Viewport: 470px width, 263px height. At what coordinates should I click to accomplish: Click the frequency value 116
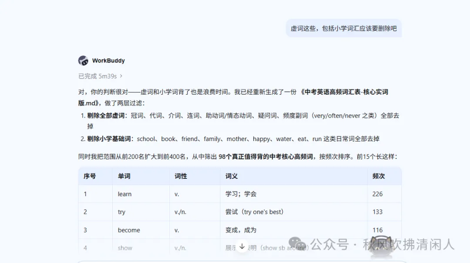click(377, 230)
